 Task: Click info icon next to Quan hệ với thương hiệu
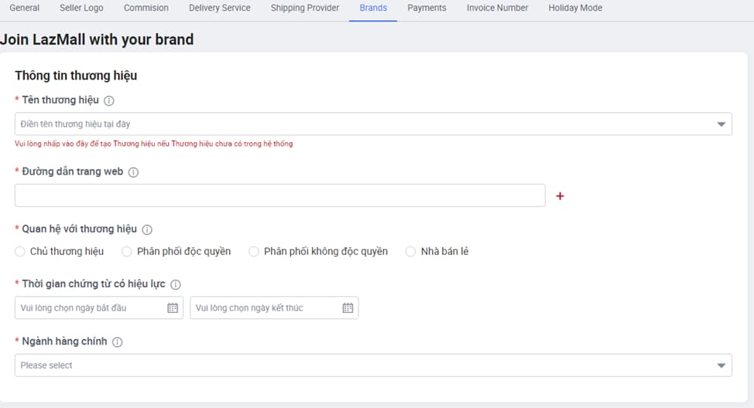click(147, 229)
